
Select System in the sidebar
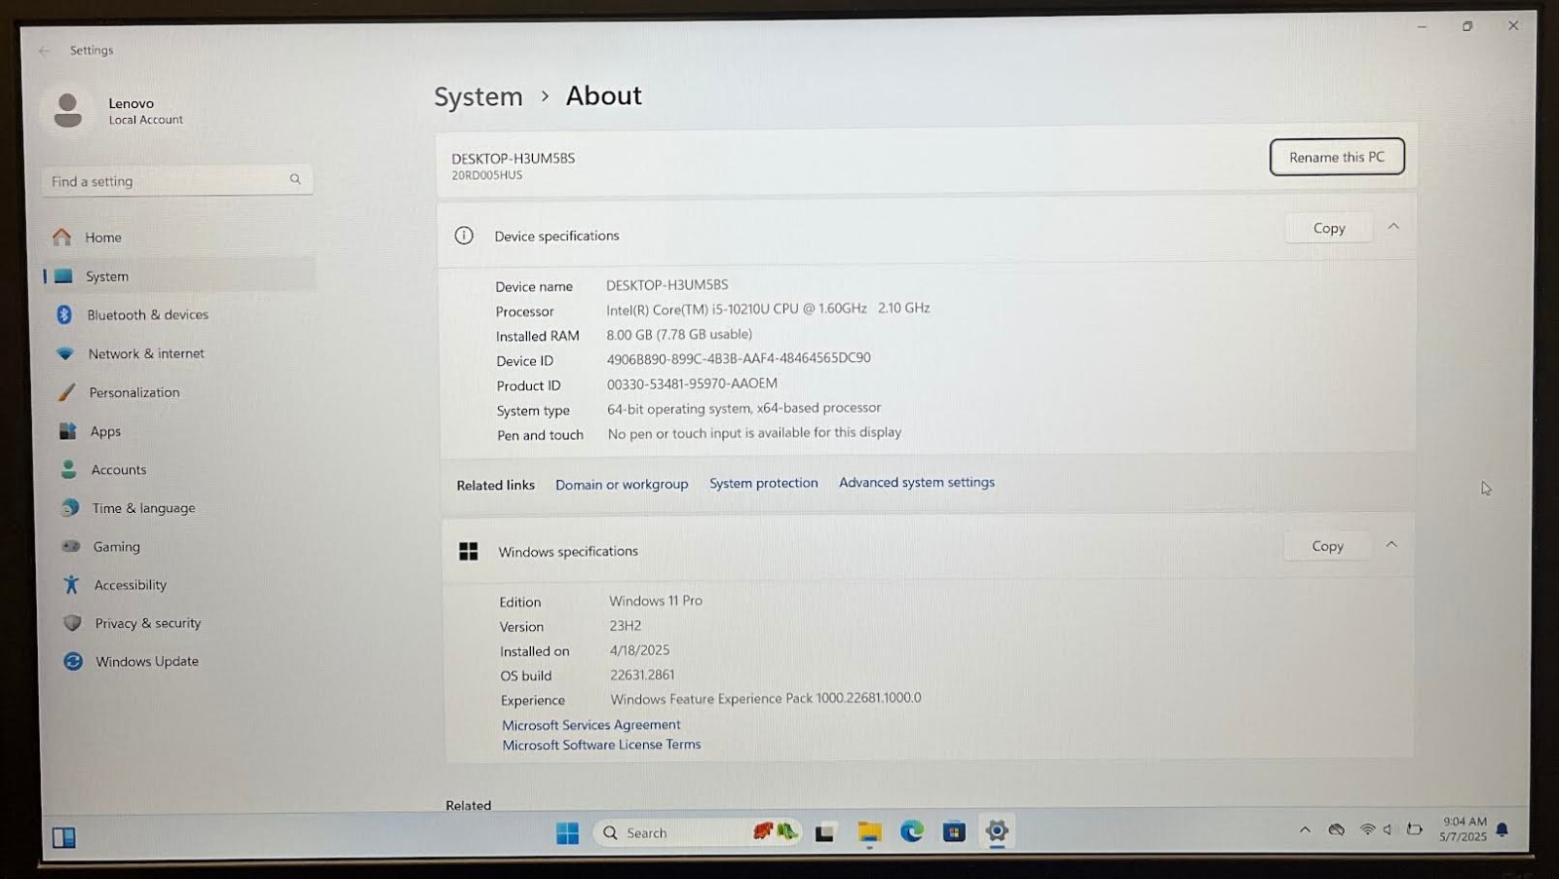pos(179,276)
